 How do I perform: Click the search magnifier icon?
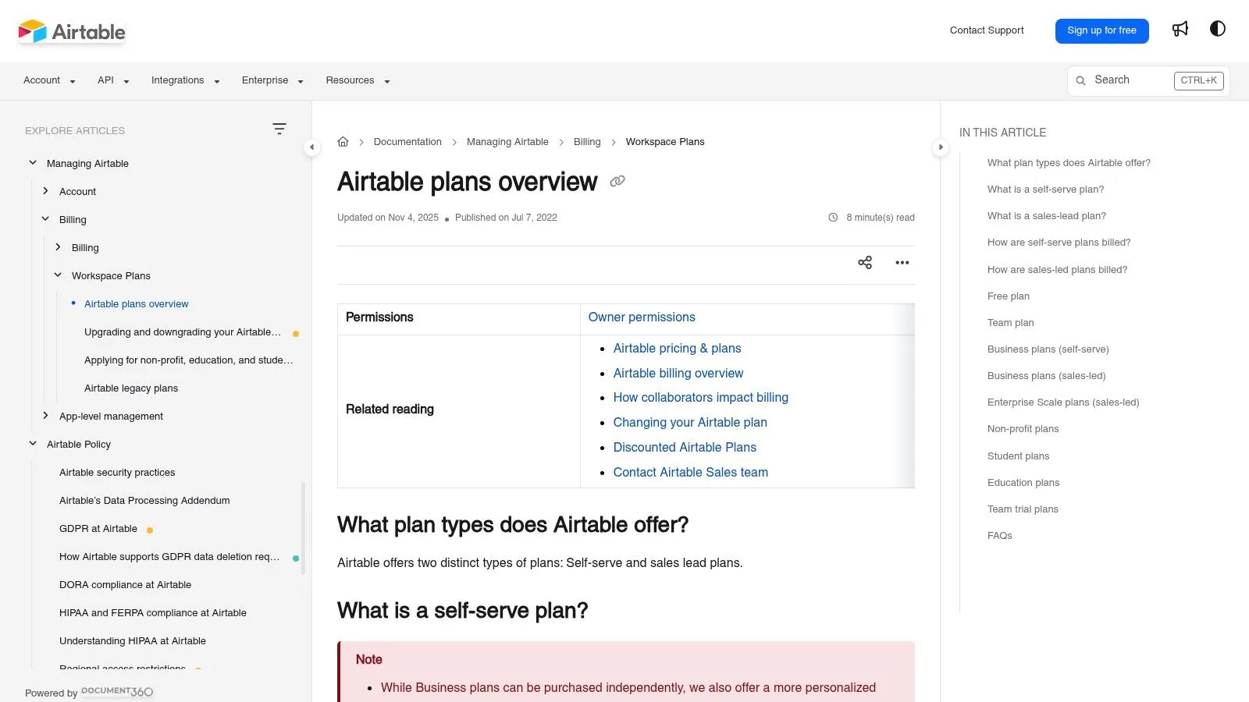(1081, 80)
